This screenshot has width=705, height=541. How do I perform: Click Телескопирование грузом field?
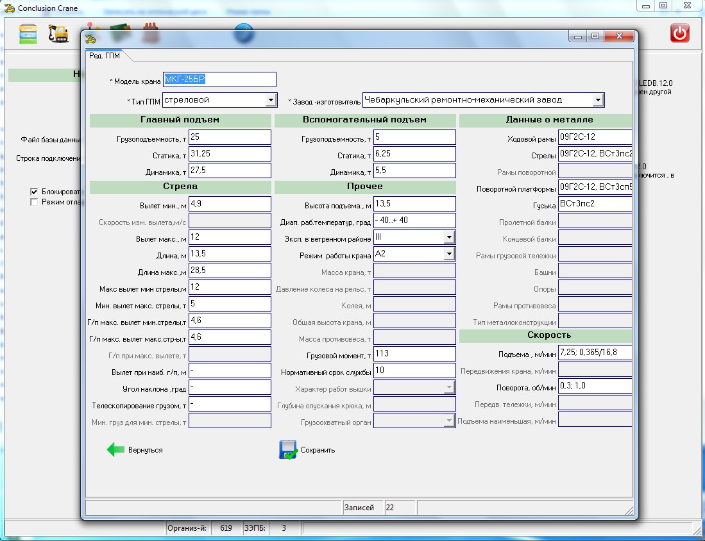(230, 403)
